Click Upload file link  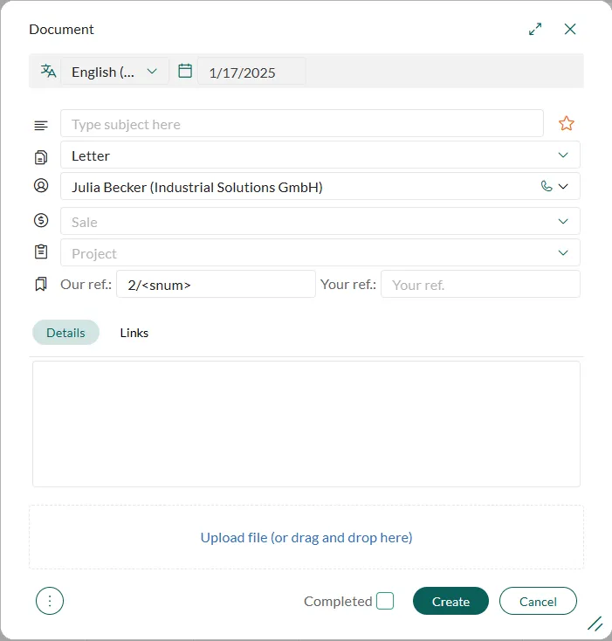click(x=306, y=538)
